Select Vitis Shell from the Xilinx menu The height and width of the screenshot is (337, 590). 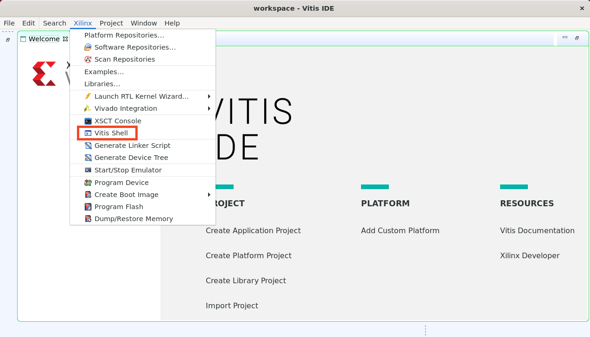pyautogui.click(x=111, y=133)
